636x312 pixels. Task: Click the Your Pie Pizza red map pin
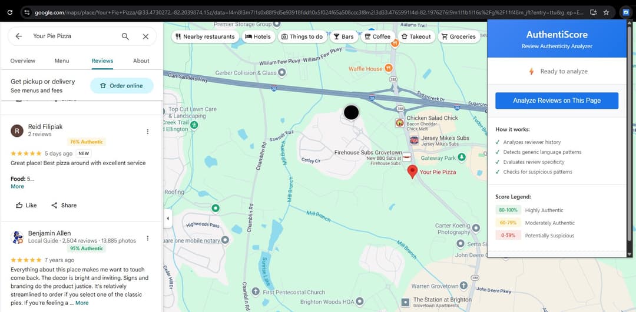coord(412,171)
